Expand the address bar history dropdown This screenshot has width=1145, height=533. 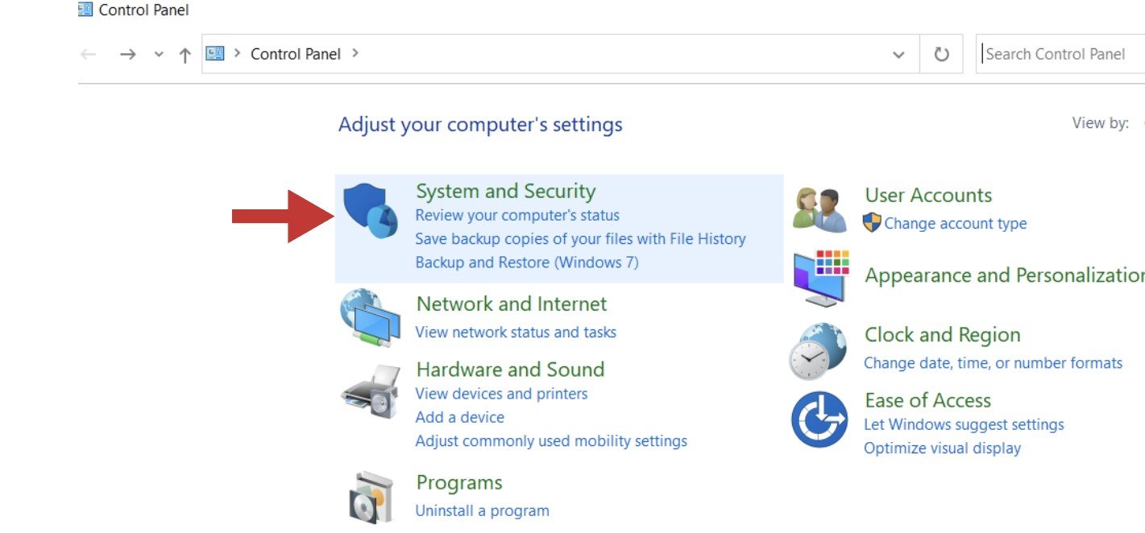(898, 55)
